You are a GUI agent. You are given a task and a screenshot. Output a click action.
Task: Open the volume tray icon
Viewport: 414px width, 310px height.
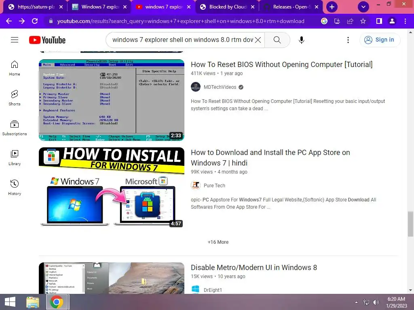pyautogui.click(x=376, y=302)
